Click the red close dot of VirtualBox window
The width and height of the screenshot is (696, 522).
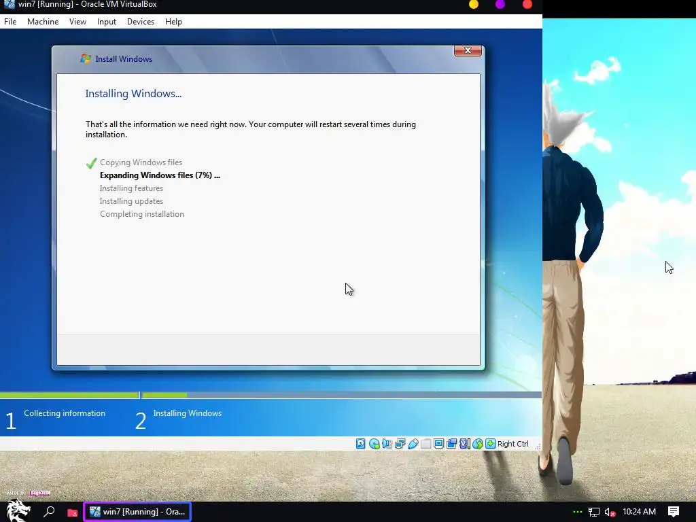(527, 5)
